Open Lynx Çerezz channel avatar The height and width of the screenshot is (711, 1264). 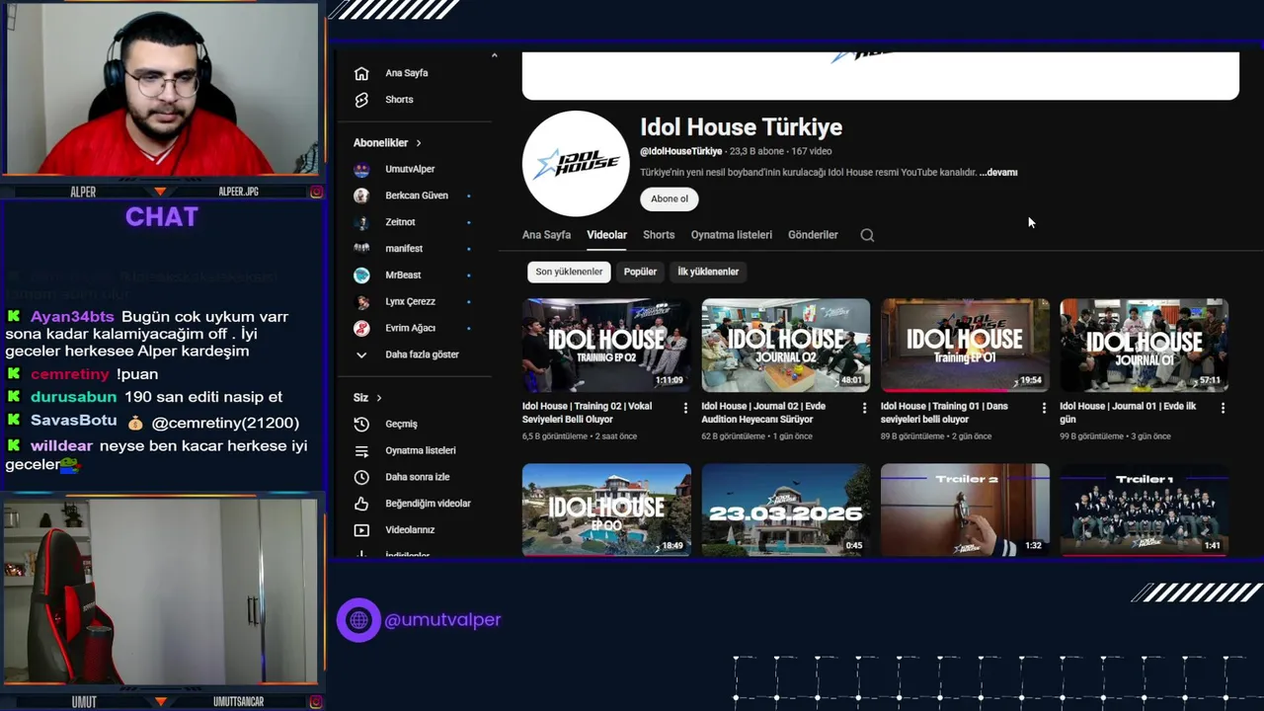(x=361, y=301)
